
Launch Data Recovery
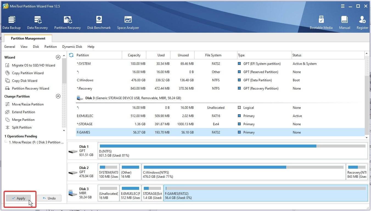tap(37, 22)
